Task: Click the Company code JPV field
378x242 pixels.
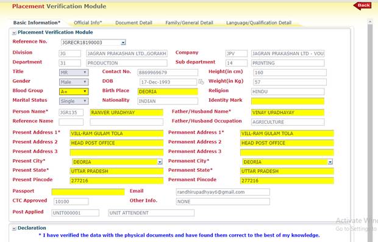Action: [237, 54]
